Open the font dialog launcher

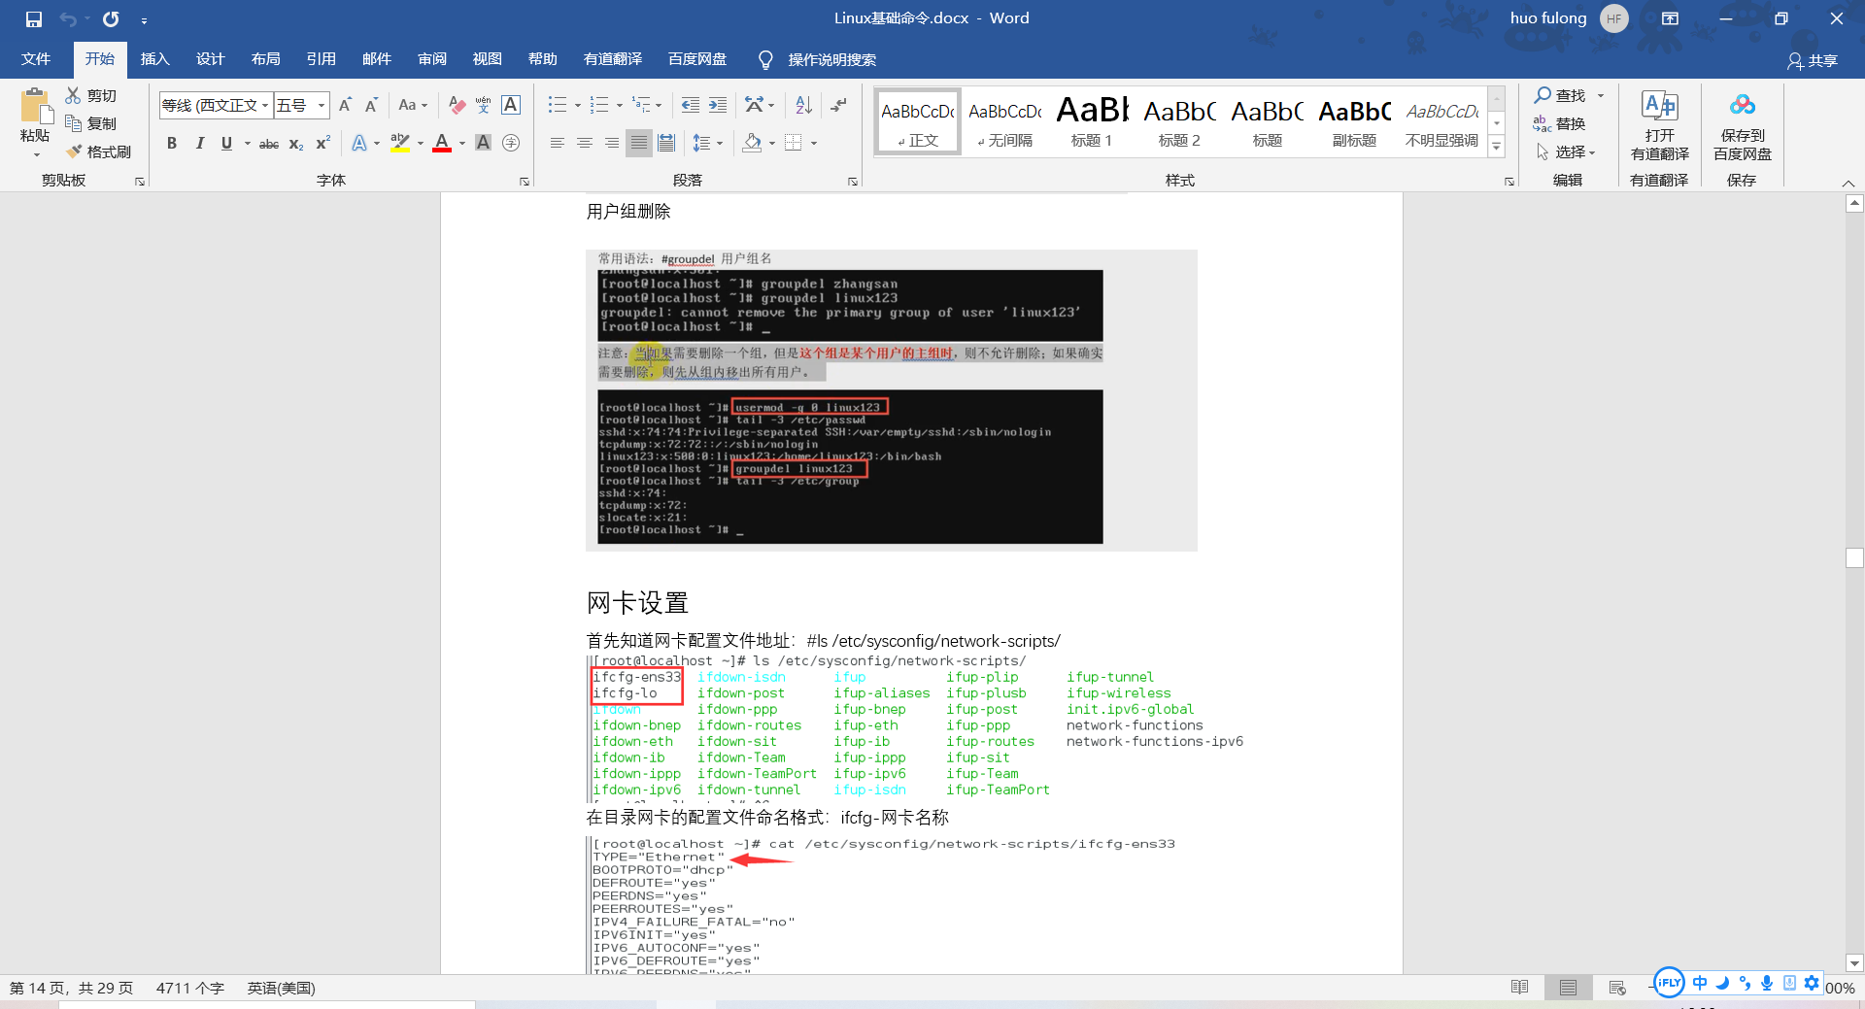[524, 182]
